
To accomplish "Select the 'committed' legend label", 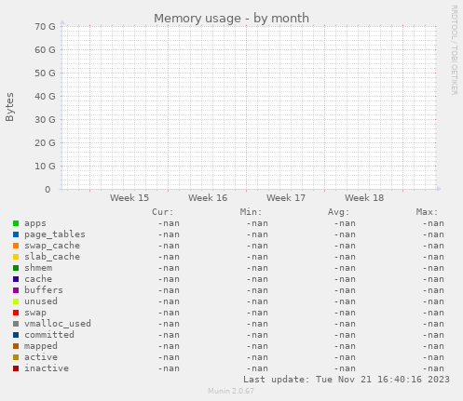I will (x=49, y=335).
